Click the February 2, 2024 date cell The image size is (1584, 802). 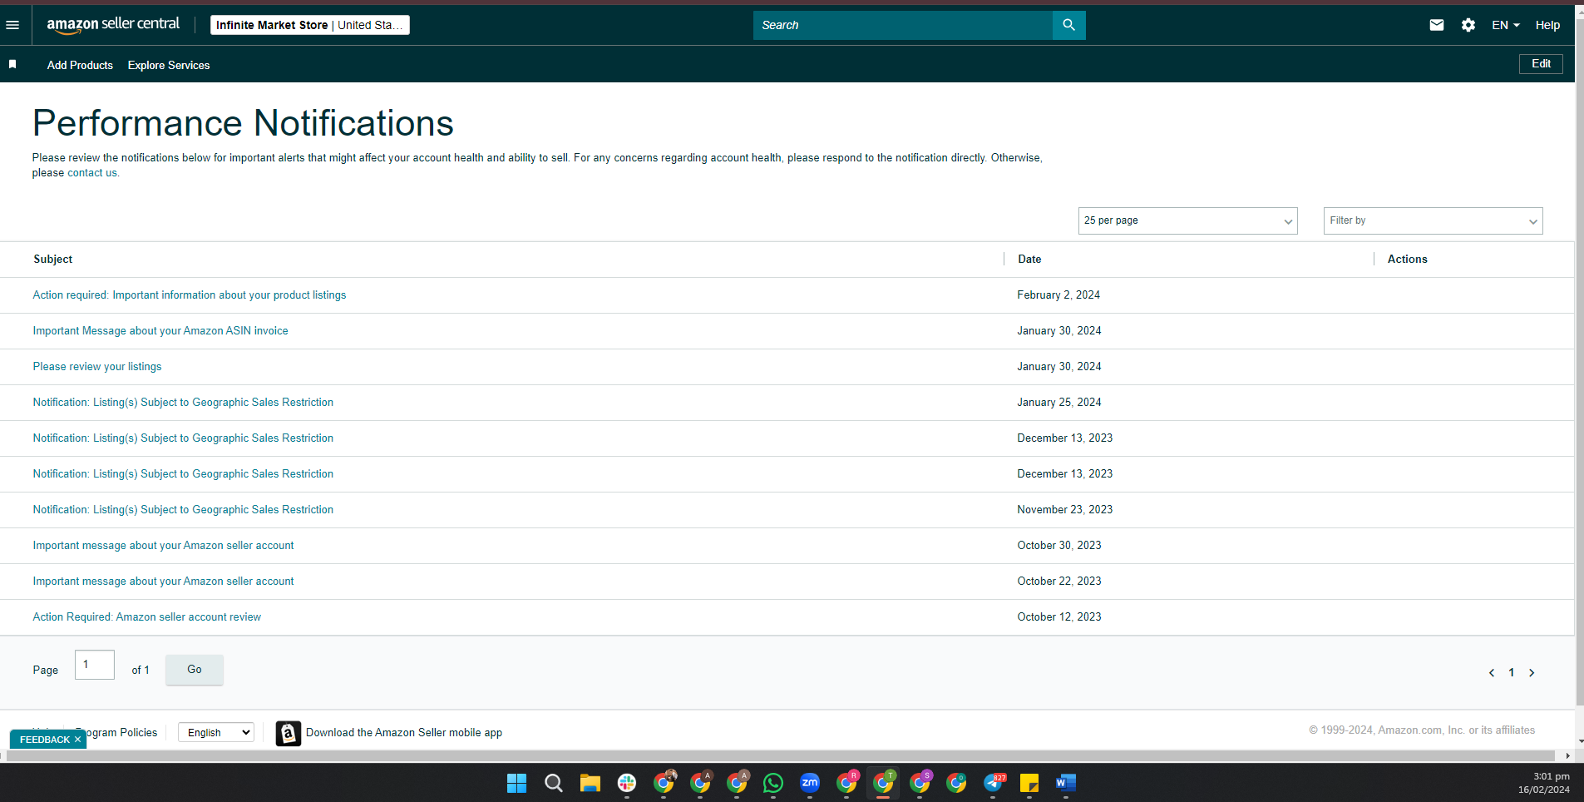coord(1058,295)
